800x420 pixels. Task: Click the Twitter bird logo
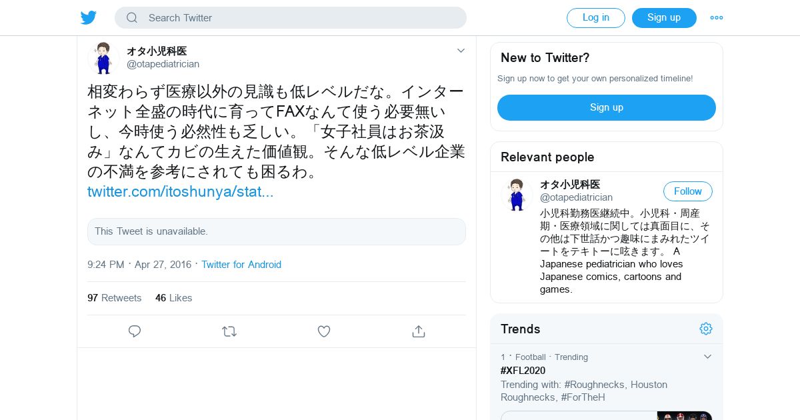[x=89, y=18]
